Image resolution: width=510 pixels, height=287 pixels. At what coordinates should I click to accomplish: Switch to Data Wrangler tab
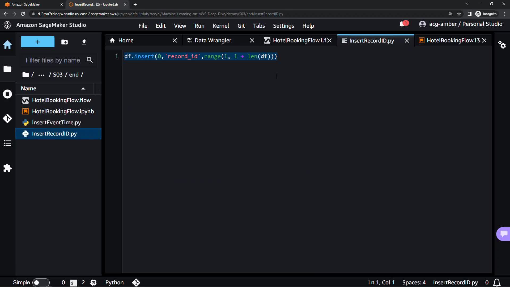pos(213,40)
